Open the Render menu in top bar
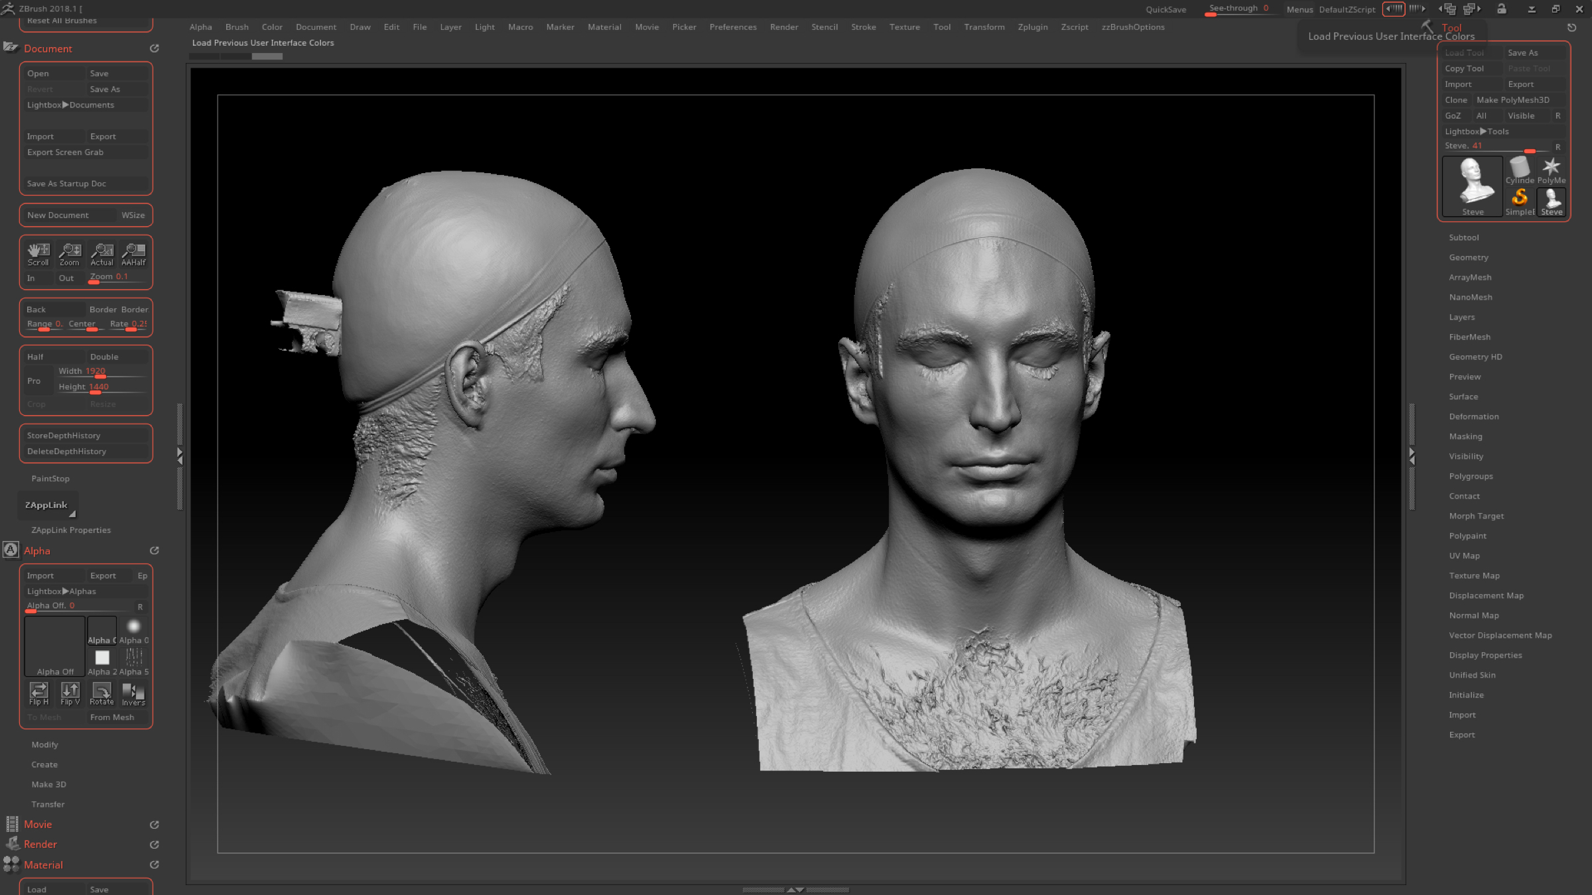 coord(783,27)
